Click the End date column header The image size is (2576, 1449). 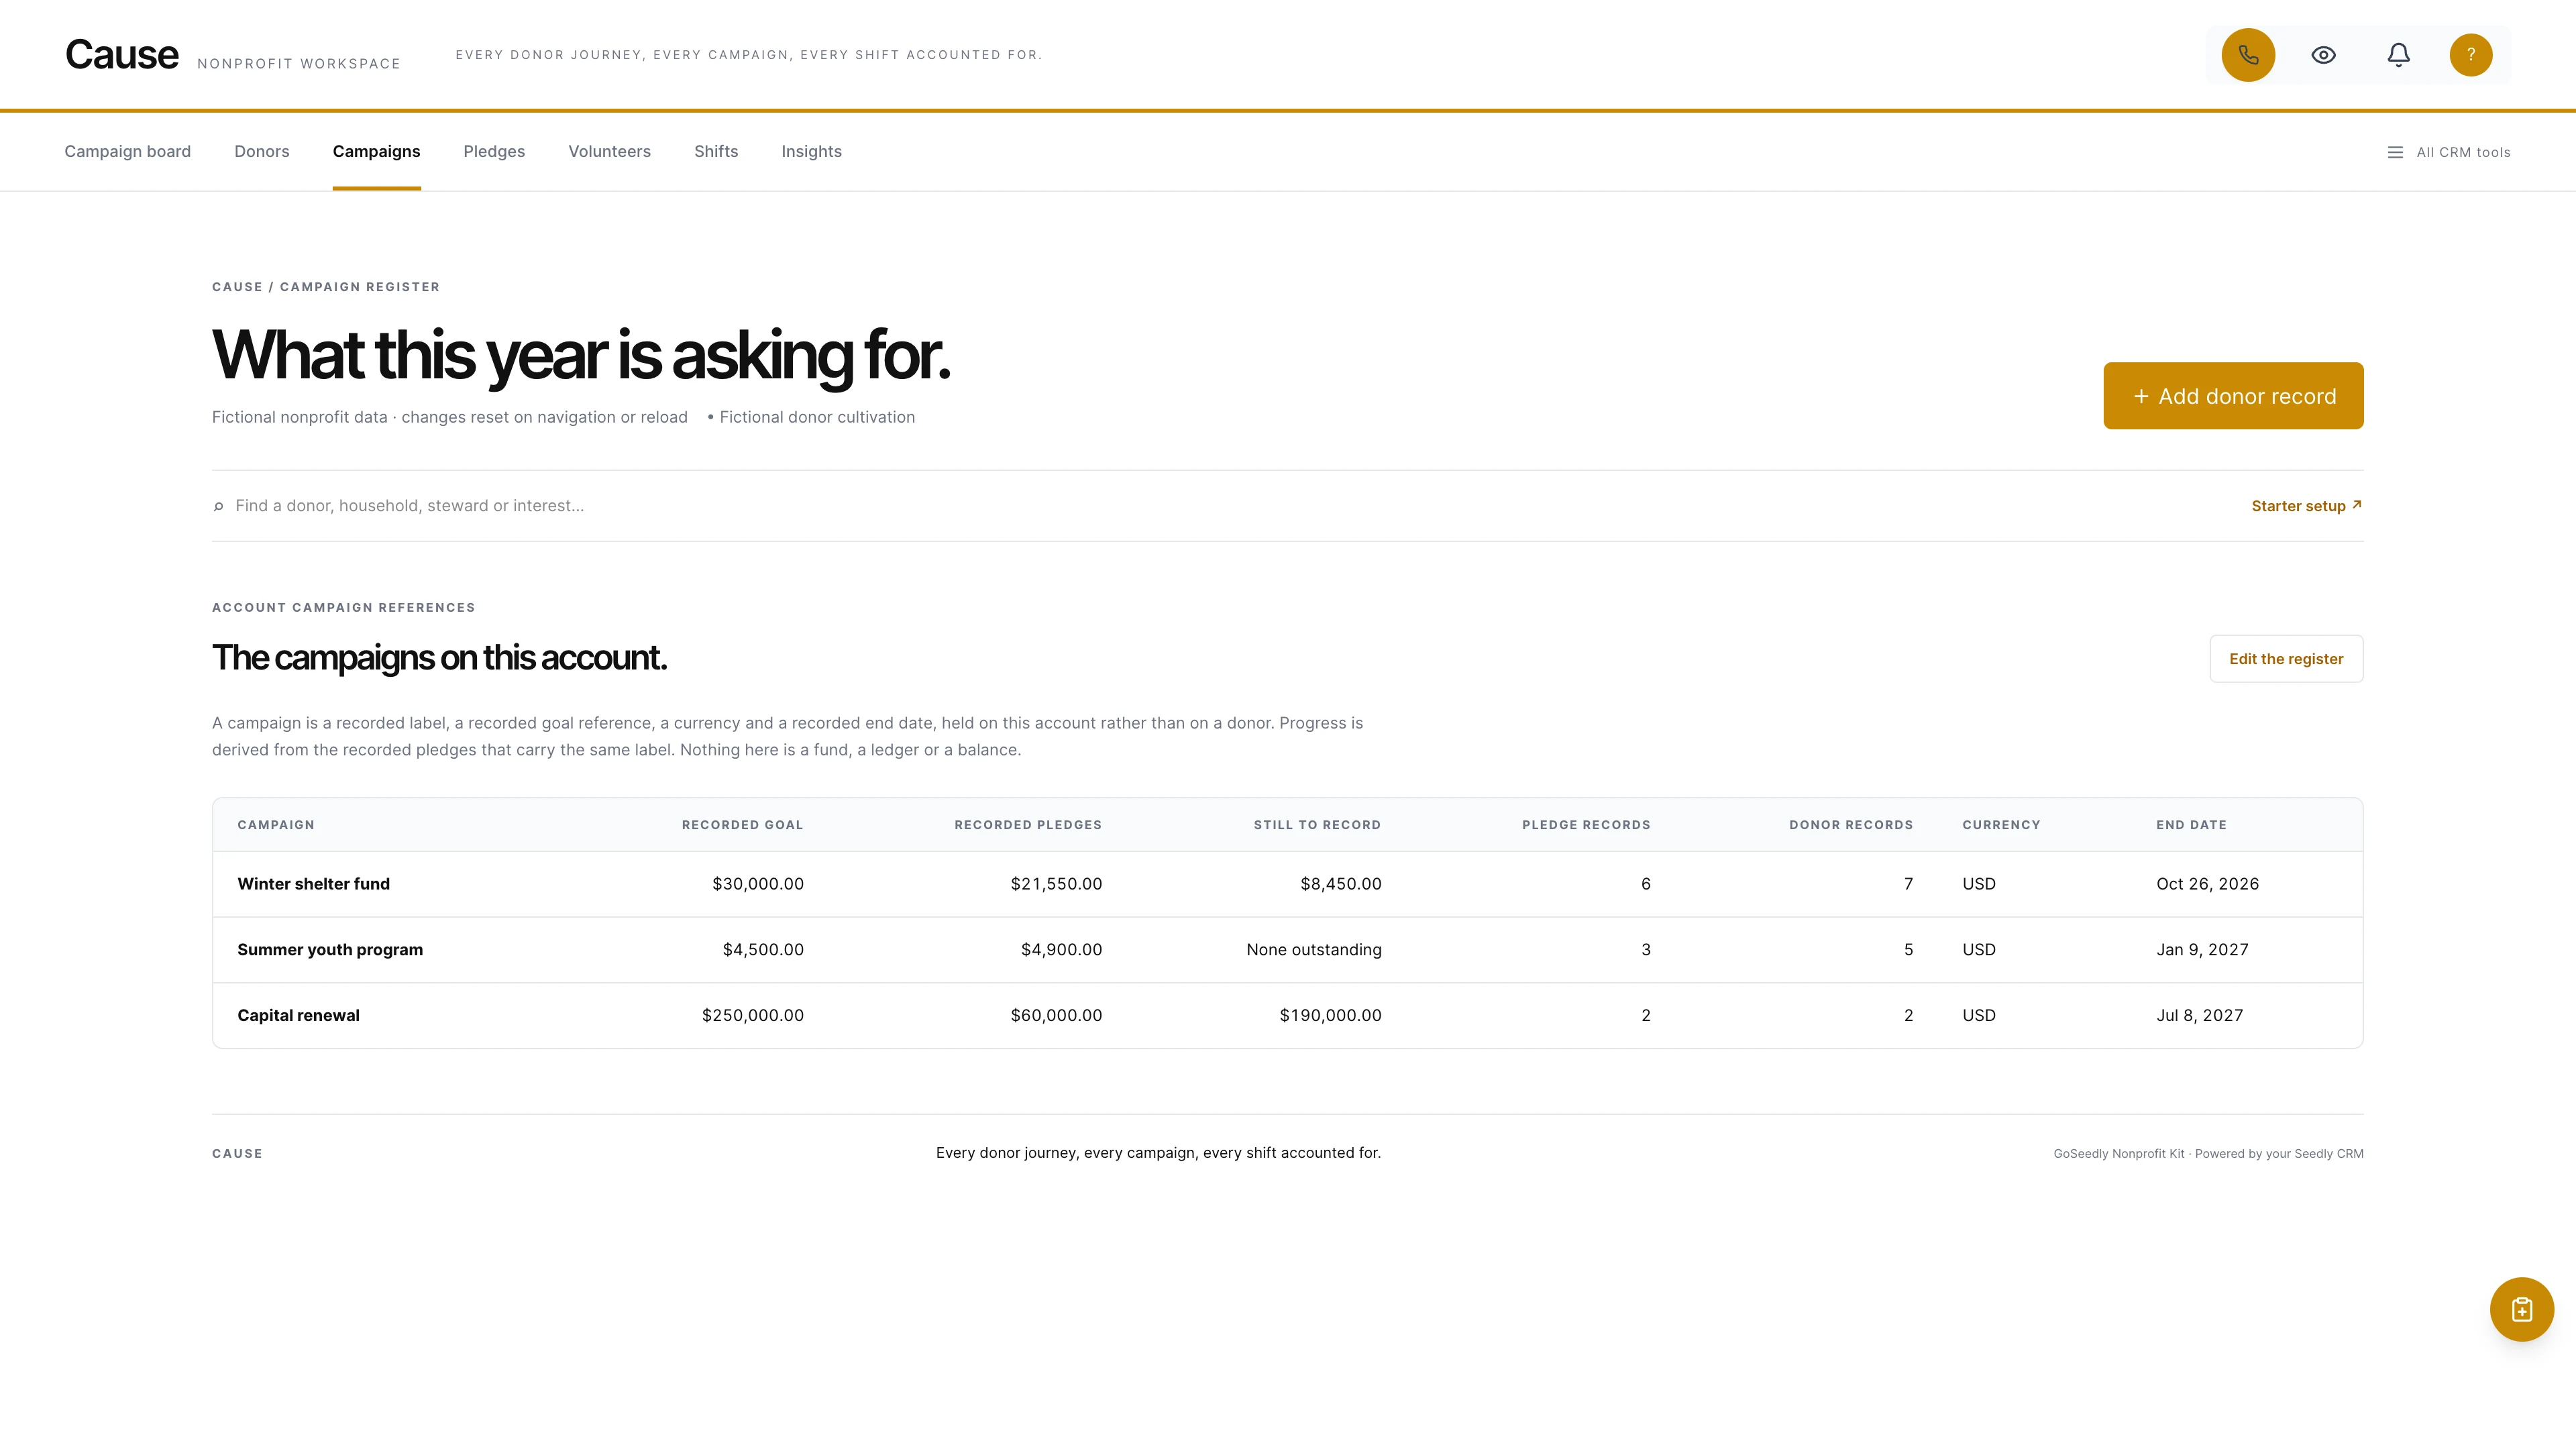click(x=2191, y=825)
